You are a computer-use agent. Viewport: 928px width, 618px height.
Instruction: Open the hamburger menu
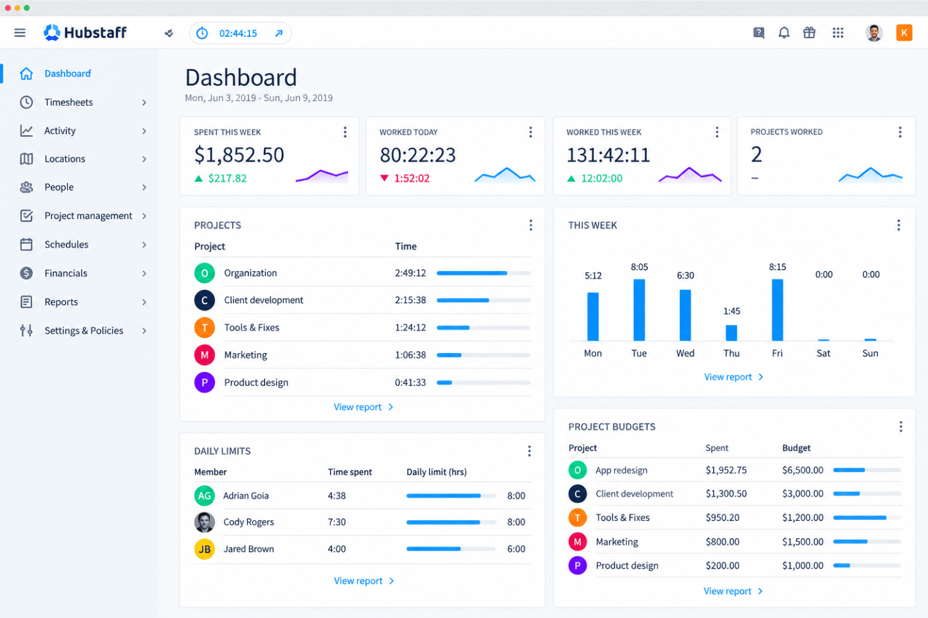tap(20, 33)
